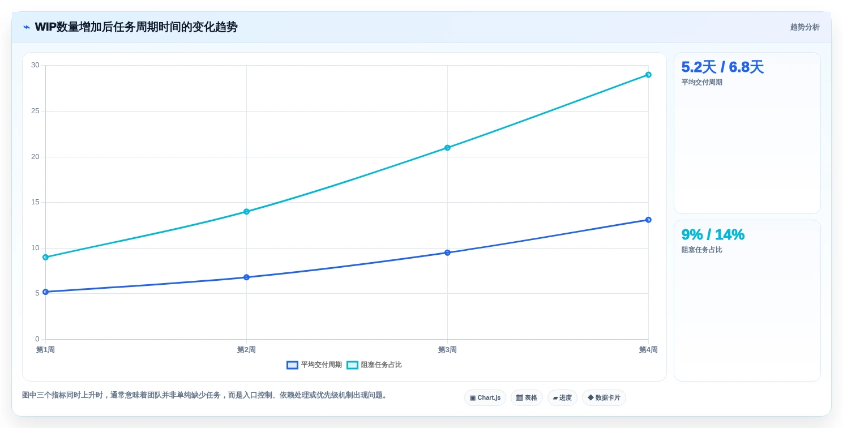
Task: Click the 5.2天 / 6.8天 value card
Action: [x=747, y=133]
